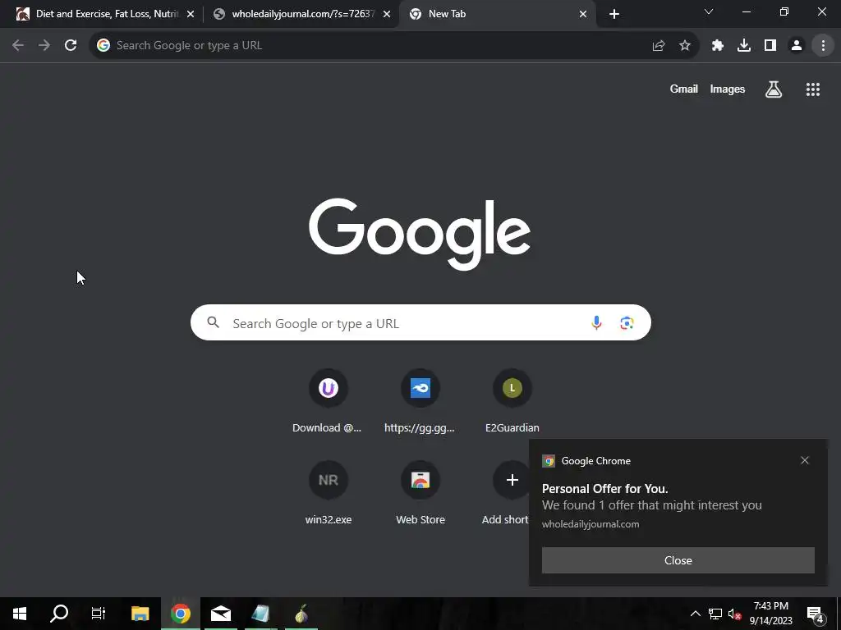Click the Google logo doodle
This screenshot has width=841, height=630.
tap(420, 234)
